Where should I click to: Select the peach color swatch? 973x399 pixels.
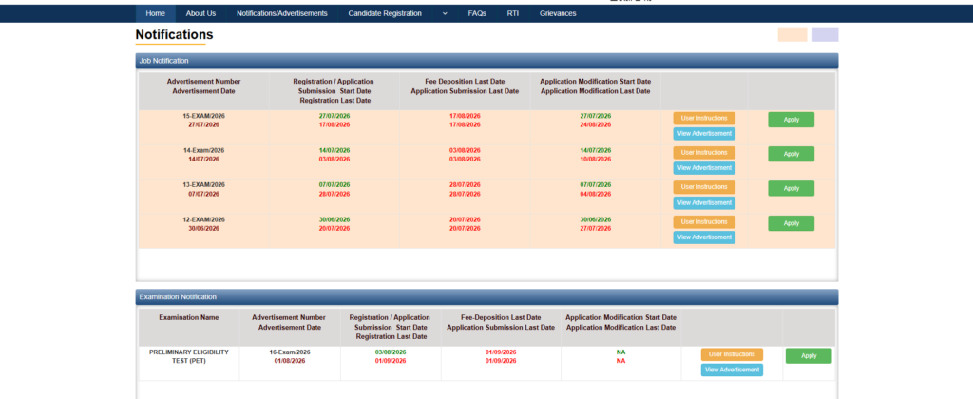pos(792,35)
